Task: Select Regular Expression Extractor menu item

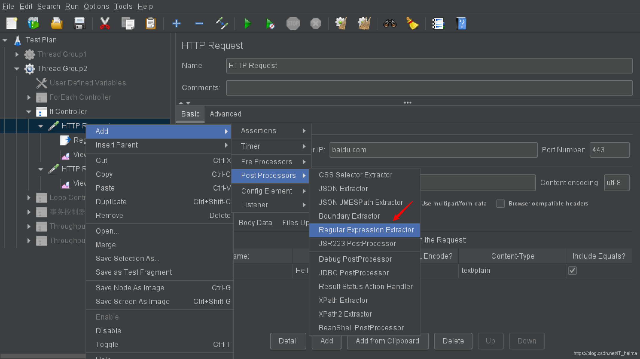Action: click(366, 230)
